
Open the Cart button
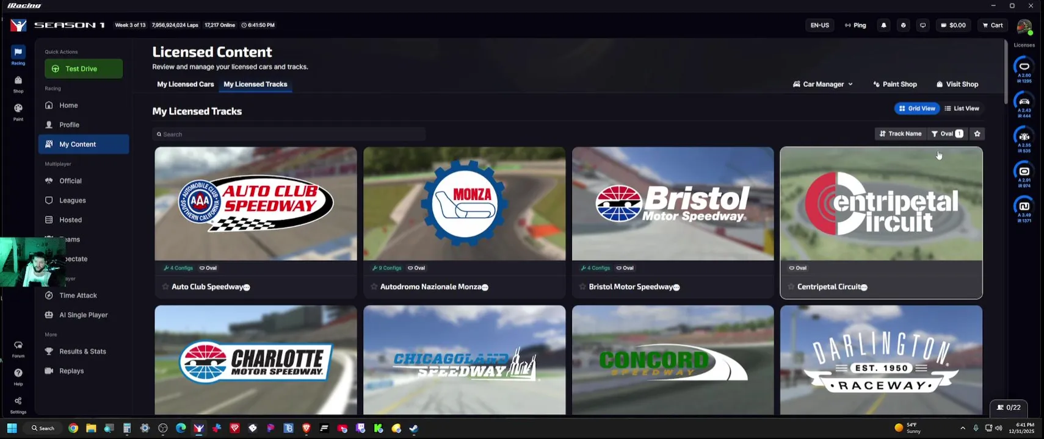click(993, 25)
